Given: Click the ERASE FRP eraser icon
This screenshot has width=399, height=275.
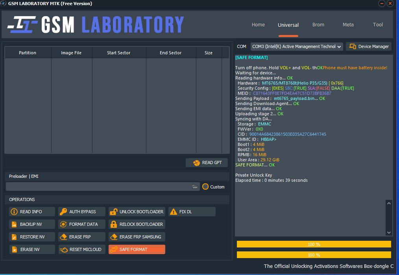Looking at the screenshot, I should [63, 237].
